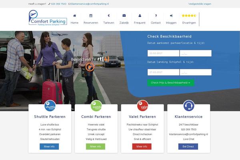Click the Tarieven euro icon
Viewport: 240px width, 160px height.
pos(109,16)
